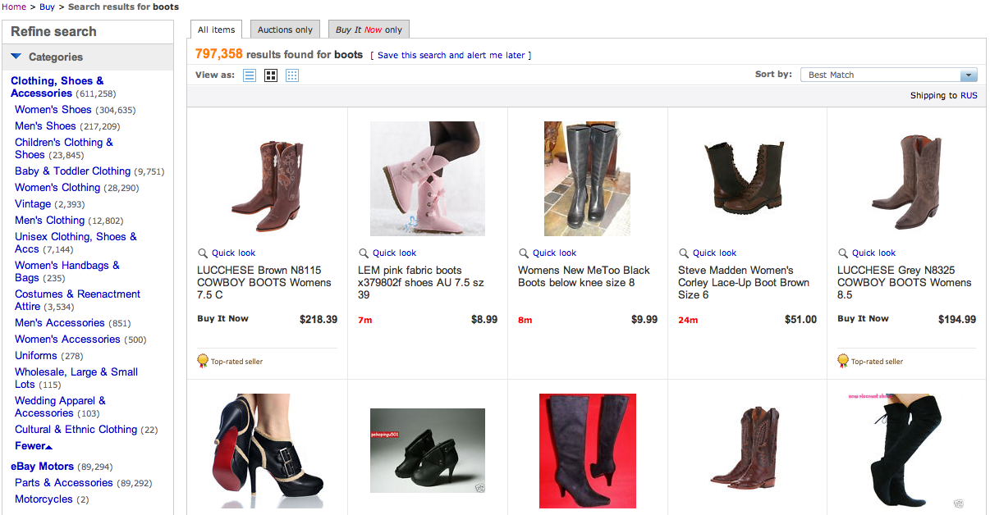Image resolution: width=990 pixels, height=515 pixels.
Task: Click the $218.39 price
Action: click(319, 319)
